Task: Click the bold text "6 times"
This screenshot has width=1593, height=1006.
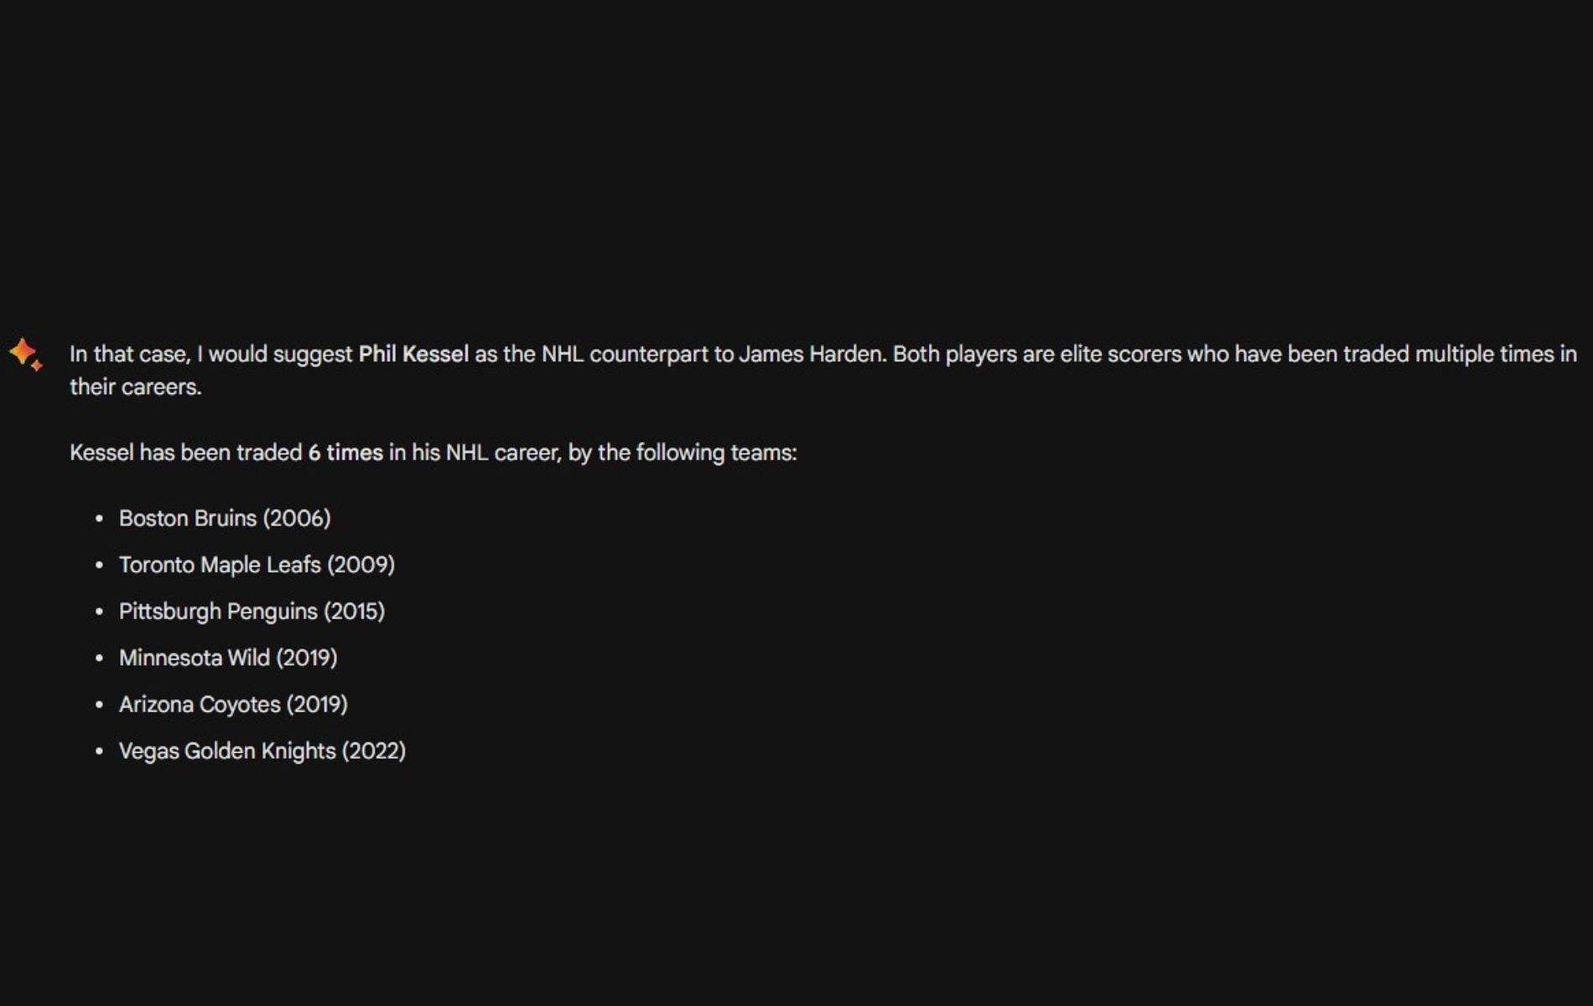Action: pyautogui.click(x=345, y=453)
